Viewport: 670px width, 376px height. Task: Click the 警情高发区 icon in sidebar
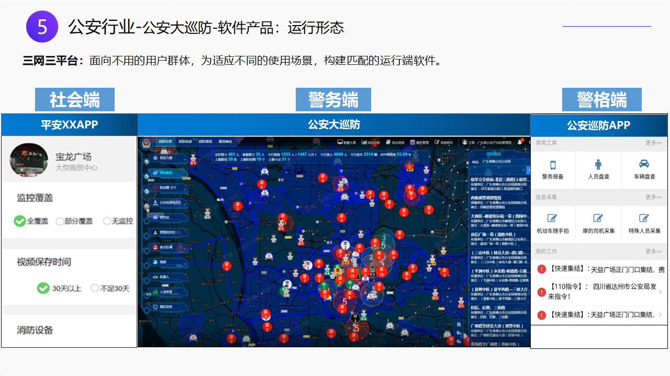[155, 232]
